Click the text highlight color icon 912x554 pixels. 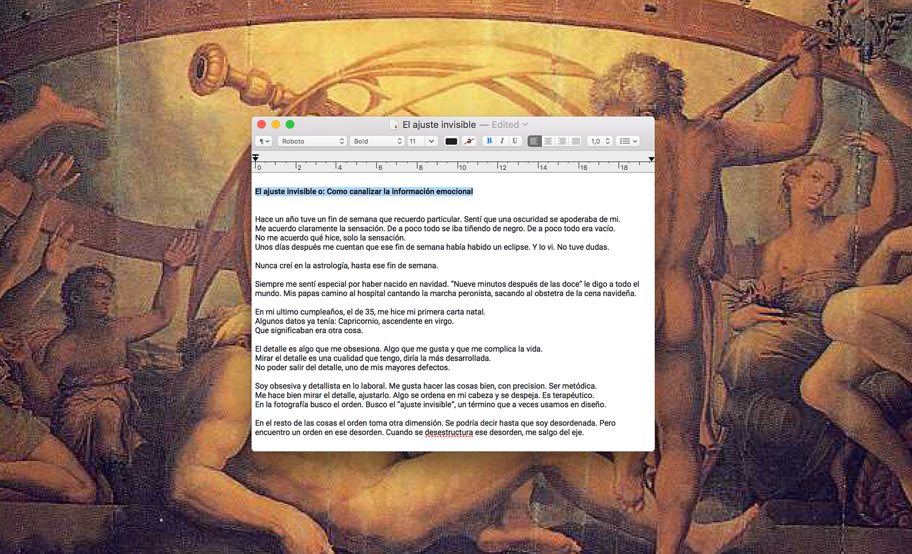pos(469,141)
